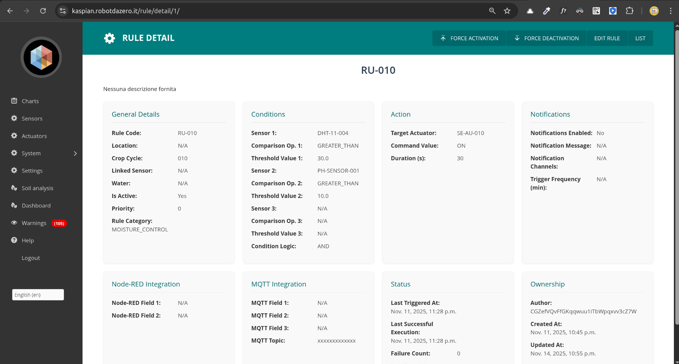Click the Help question mark icon

tap(14, 240)
